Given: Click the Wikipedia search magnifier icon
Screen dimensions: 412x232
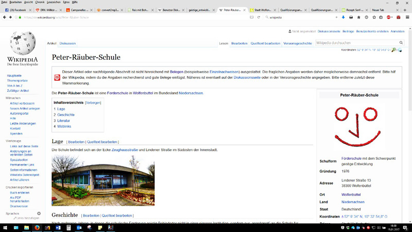Looking at the screenshot, I should coord(401,43).
